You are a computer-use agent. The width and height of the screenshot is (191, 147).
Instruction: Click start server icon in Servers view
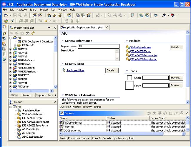pyautogui.click(x=154, y=113)
